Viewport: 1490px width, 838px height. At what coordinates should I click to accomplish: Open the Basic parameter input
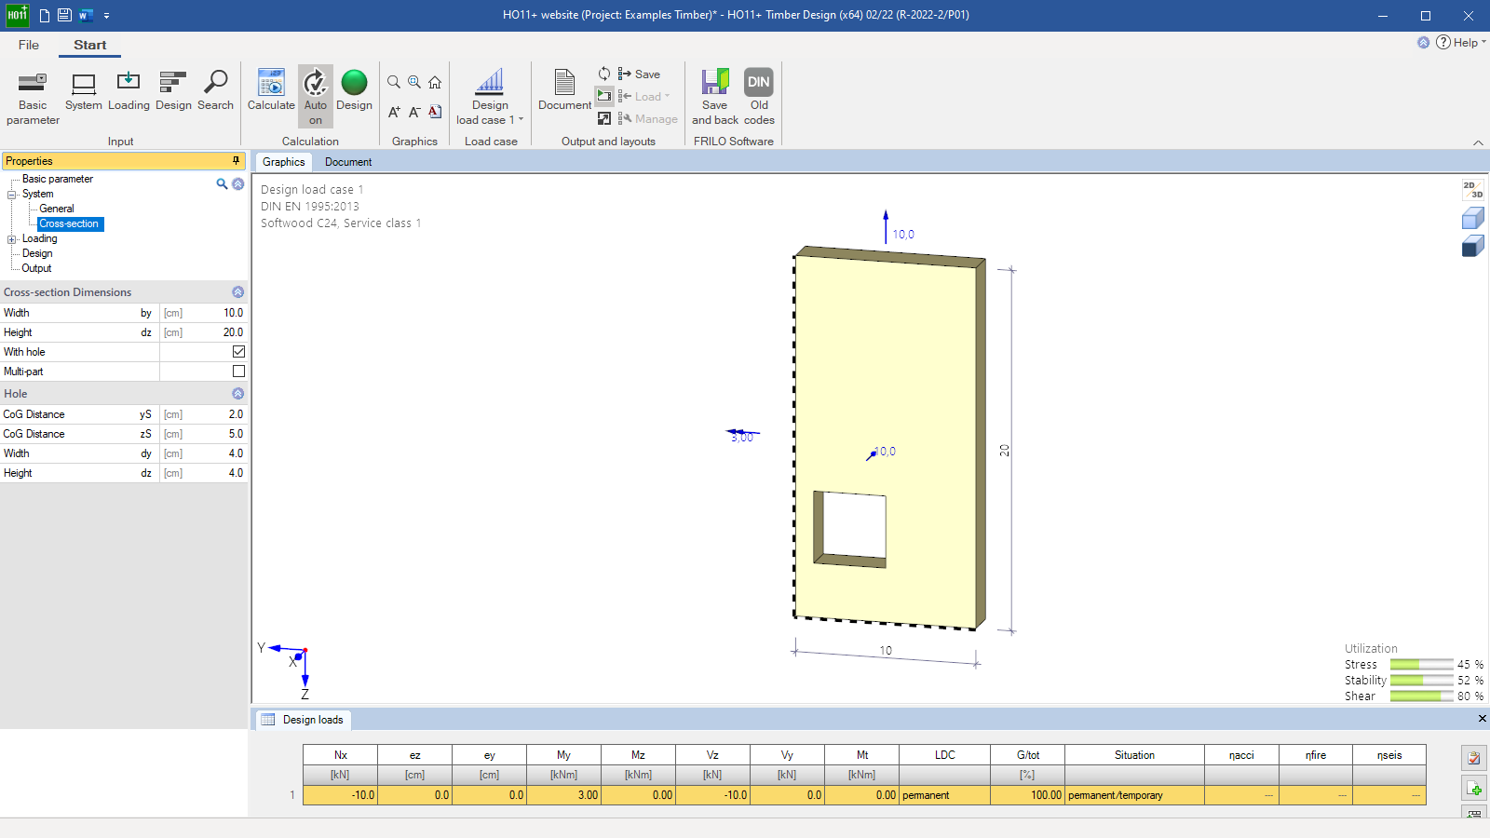[x=33, y=97]
